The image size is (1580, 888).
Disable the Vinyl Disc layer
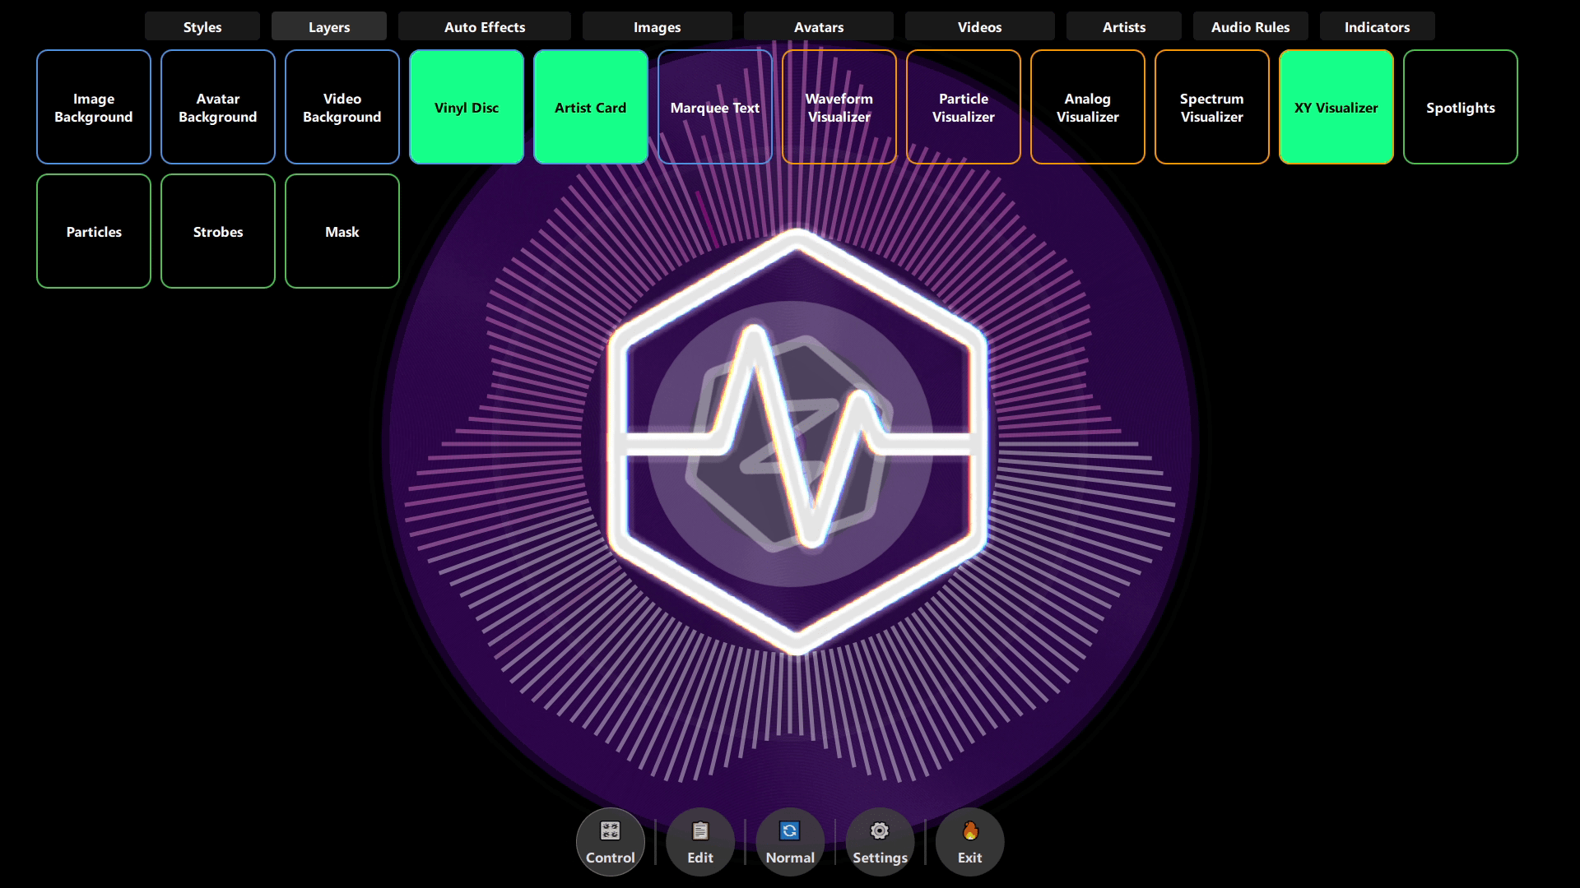click(467, 108)
